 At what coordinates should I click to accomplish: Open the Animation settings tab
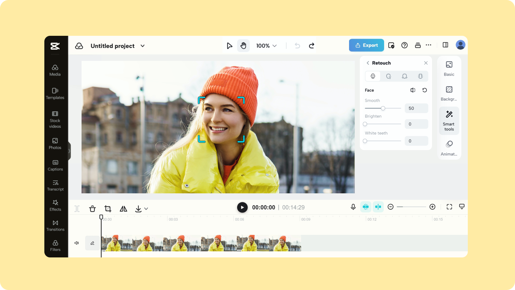449,149
